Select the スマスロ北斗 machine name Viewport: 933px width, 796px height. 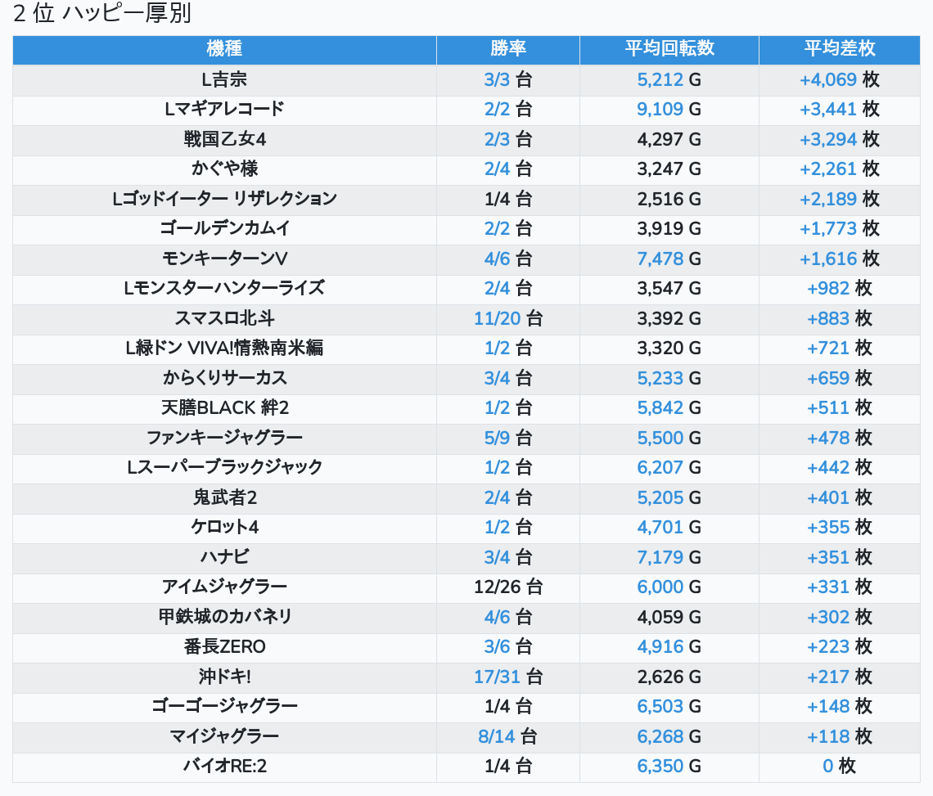224,318
